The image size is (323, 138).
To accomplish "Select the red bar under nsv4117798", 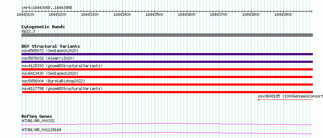I will (x=167, y=92).
